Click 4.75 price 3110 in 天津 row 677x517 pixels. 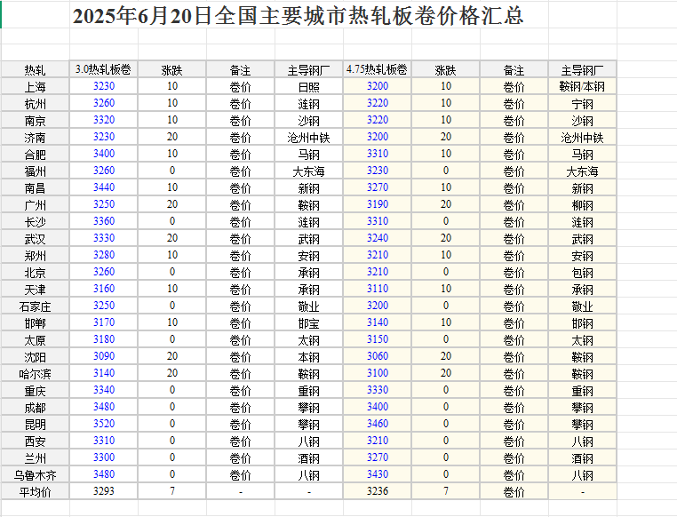[378, 289]
